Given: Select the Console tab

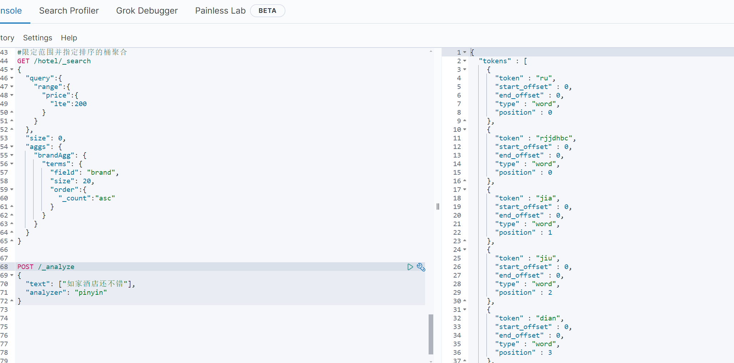Looking at the screenshot, I should pyautogui.click(x=11, y=11).
